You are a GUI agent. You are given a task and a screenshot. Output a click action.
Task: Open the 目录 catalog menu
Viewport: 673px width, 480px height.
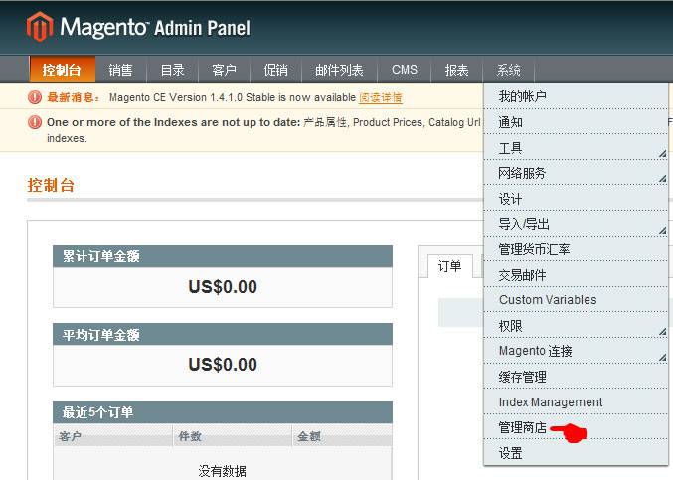click(173, 70)
